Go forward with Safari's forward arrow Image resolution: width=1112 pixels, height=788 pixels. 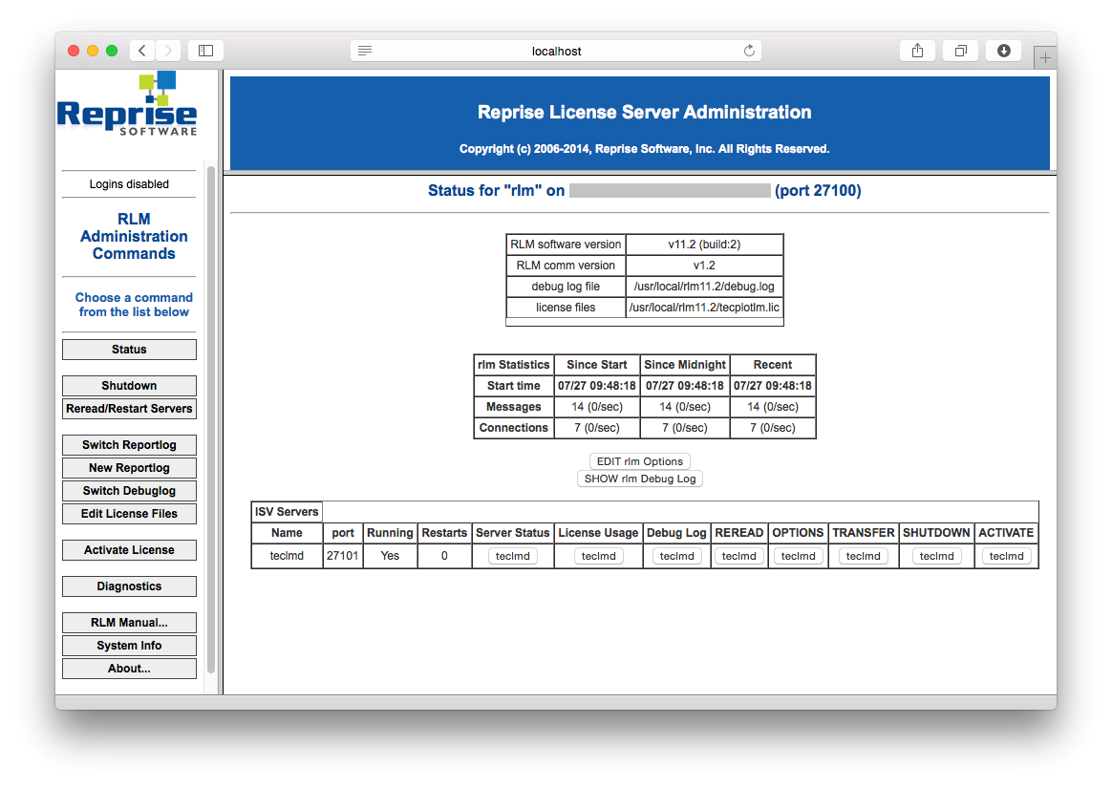[168, 51]
